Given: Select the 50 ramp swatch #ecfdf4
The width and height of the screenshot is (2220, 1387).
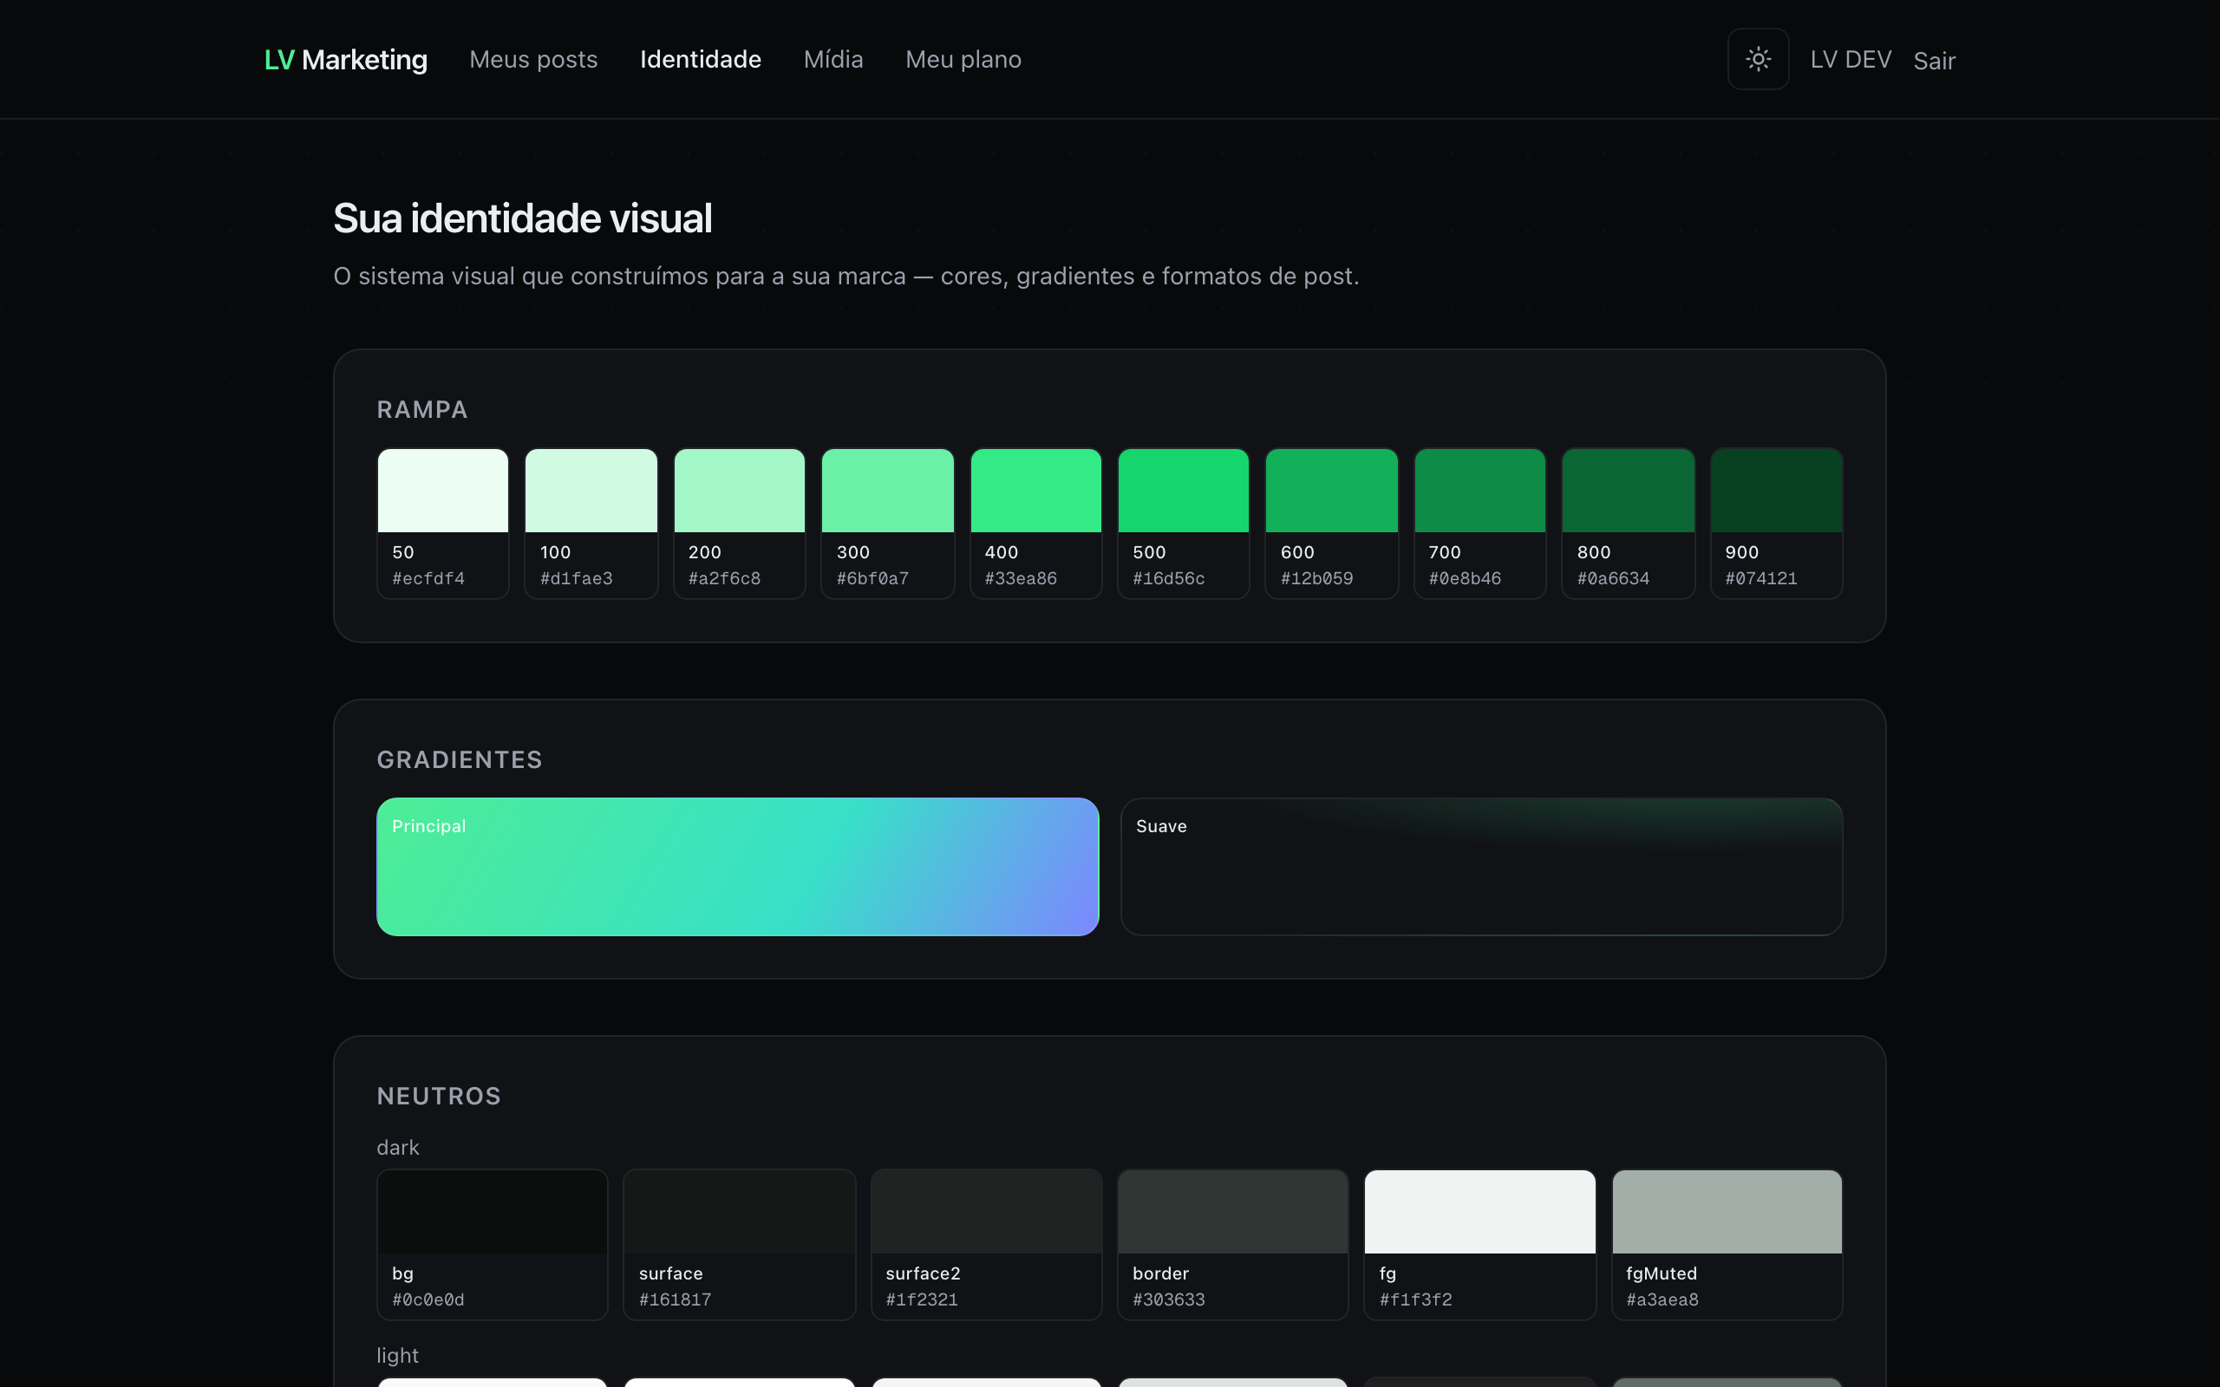Looking at the screenshot, I should click(443, 524).
